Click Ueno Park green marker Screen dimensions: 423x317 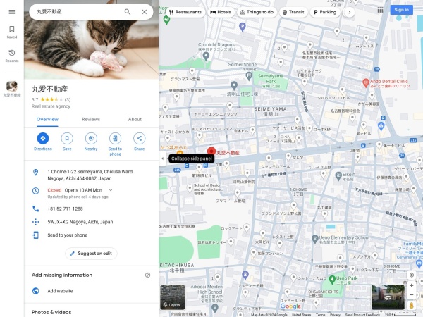332,279
